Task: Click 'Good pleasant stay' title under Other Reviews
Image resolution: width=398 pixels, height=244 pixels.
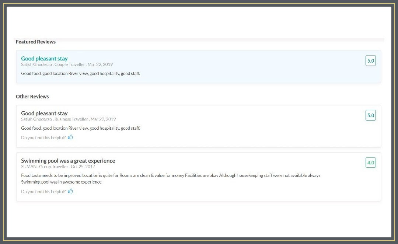Action: [44, 113]
